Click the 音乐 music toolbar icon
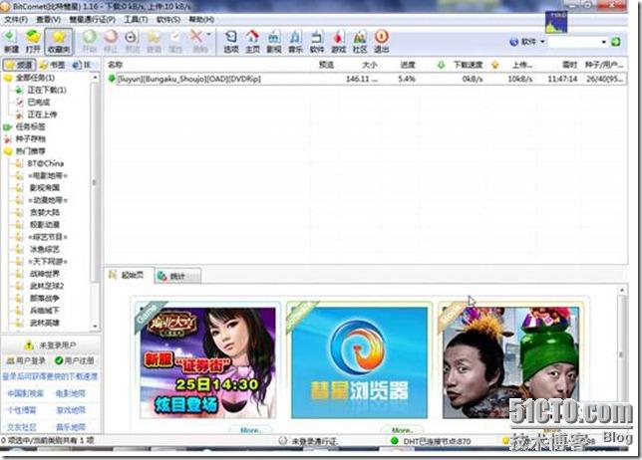The height and width of the screenshot is (460, 642). [x=296, y=41]
